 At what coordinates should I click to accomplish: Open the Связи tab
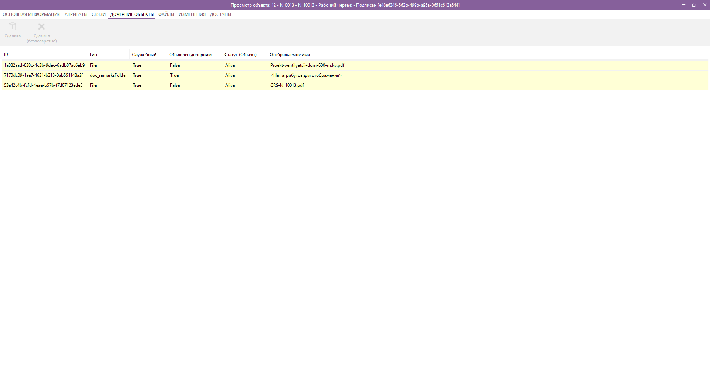point(99,14)
